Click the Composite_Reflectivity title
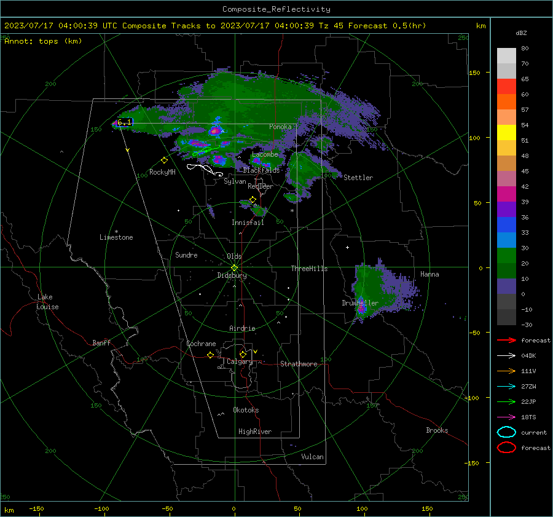 276,9
